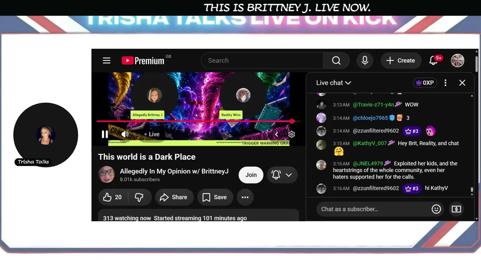481x270 pixels.
Task: Expand the Live chat mode dropdown
Action: coord(333,83)
